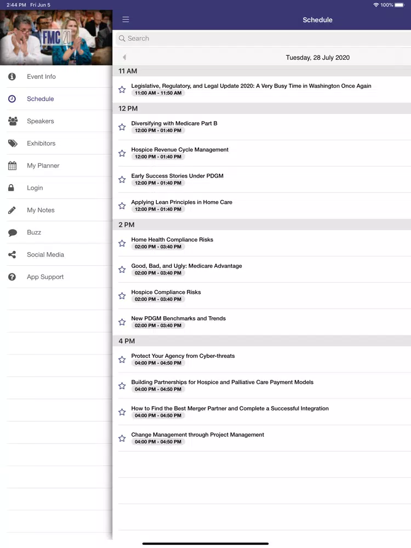Star Protect Your Agency from Cyber-threats
The image size is (411, 548).
pyautogui.click(x=122, y=359)
